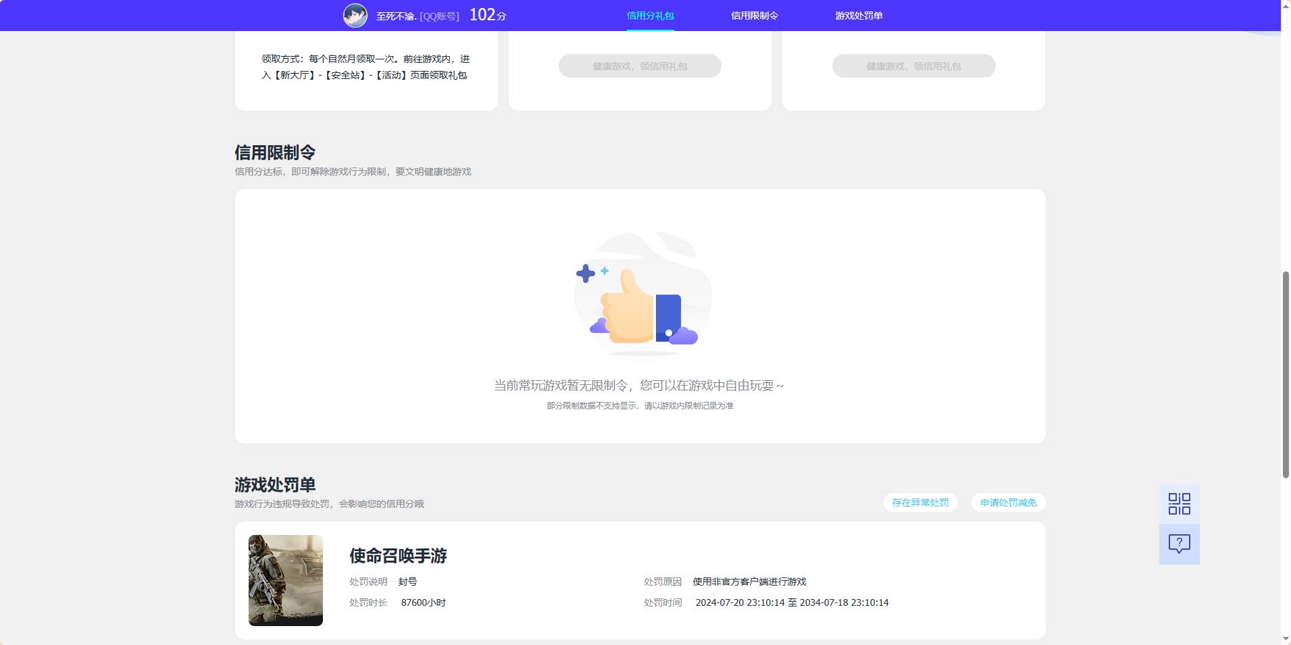
Task: Click the 信用限制令 section heading
Action: (x=275, y=153)
